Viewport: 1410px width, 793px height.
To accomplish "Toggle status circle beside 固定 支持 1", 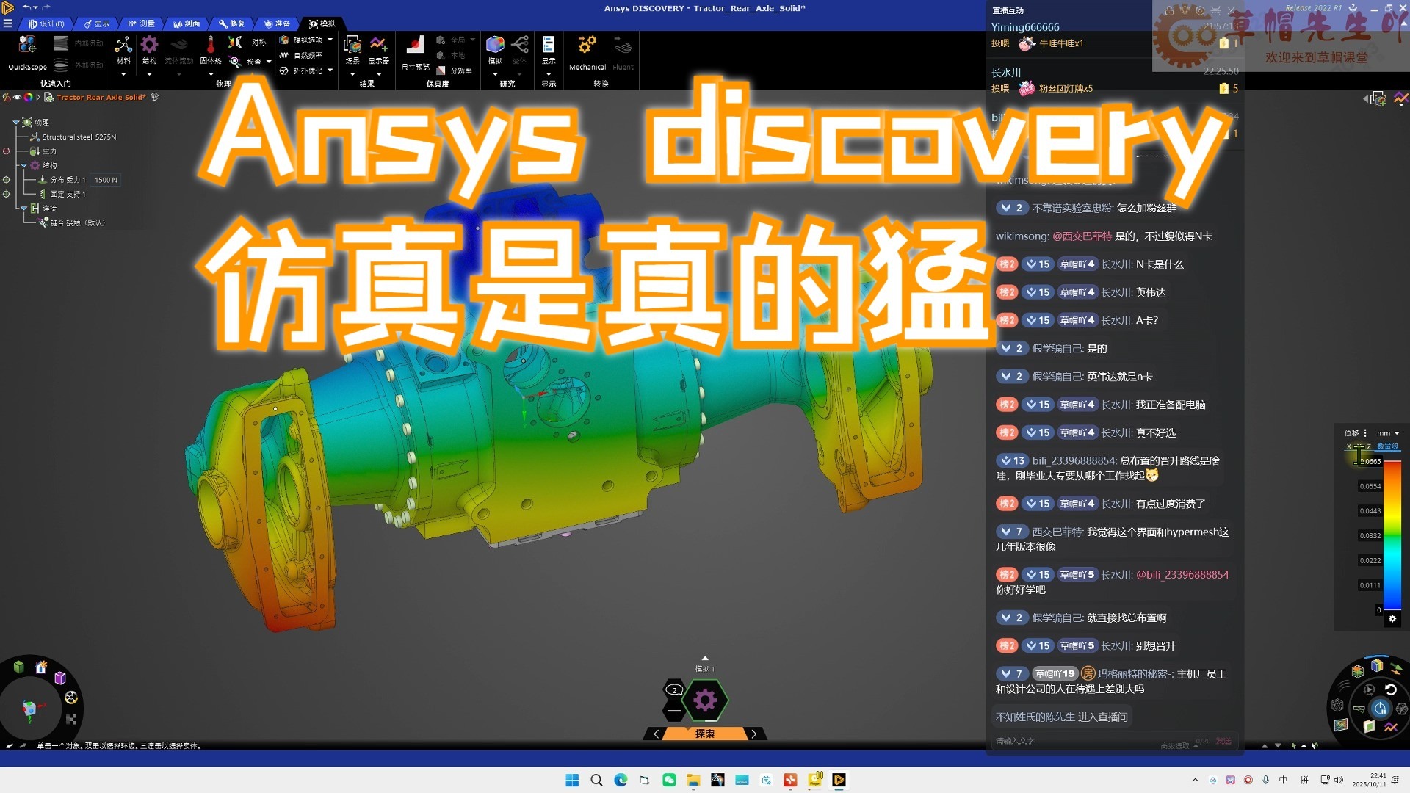I will (7, 195).
